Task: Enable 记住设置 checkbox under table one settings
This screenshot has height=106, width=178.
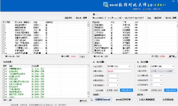Action: tap(94, 90)
